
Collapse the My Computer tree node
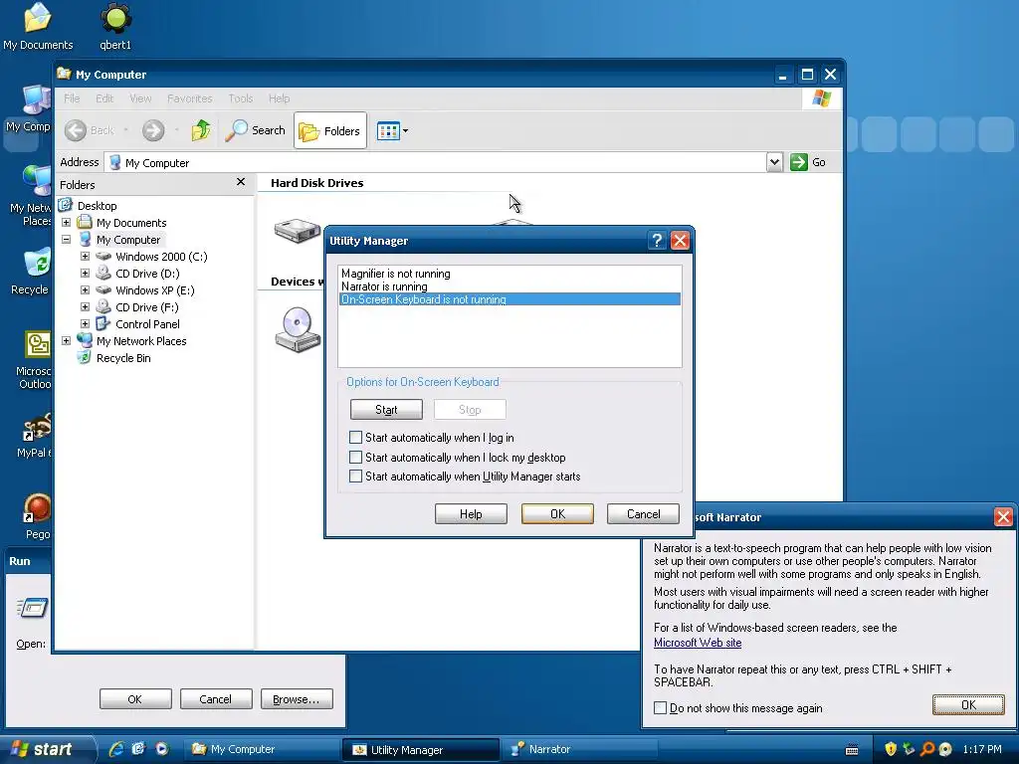(x=67, y=240)
